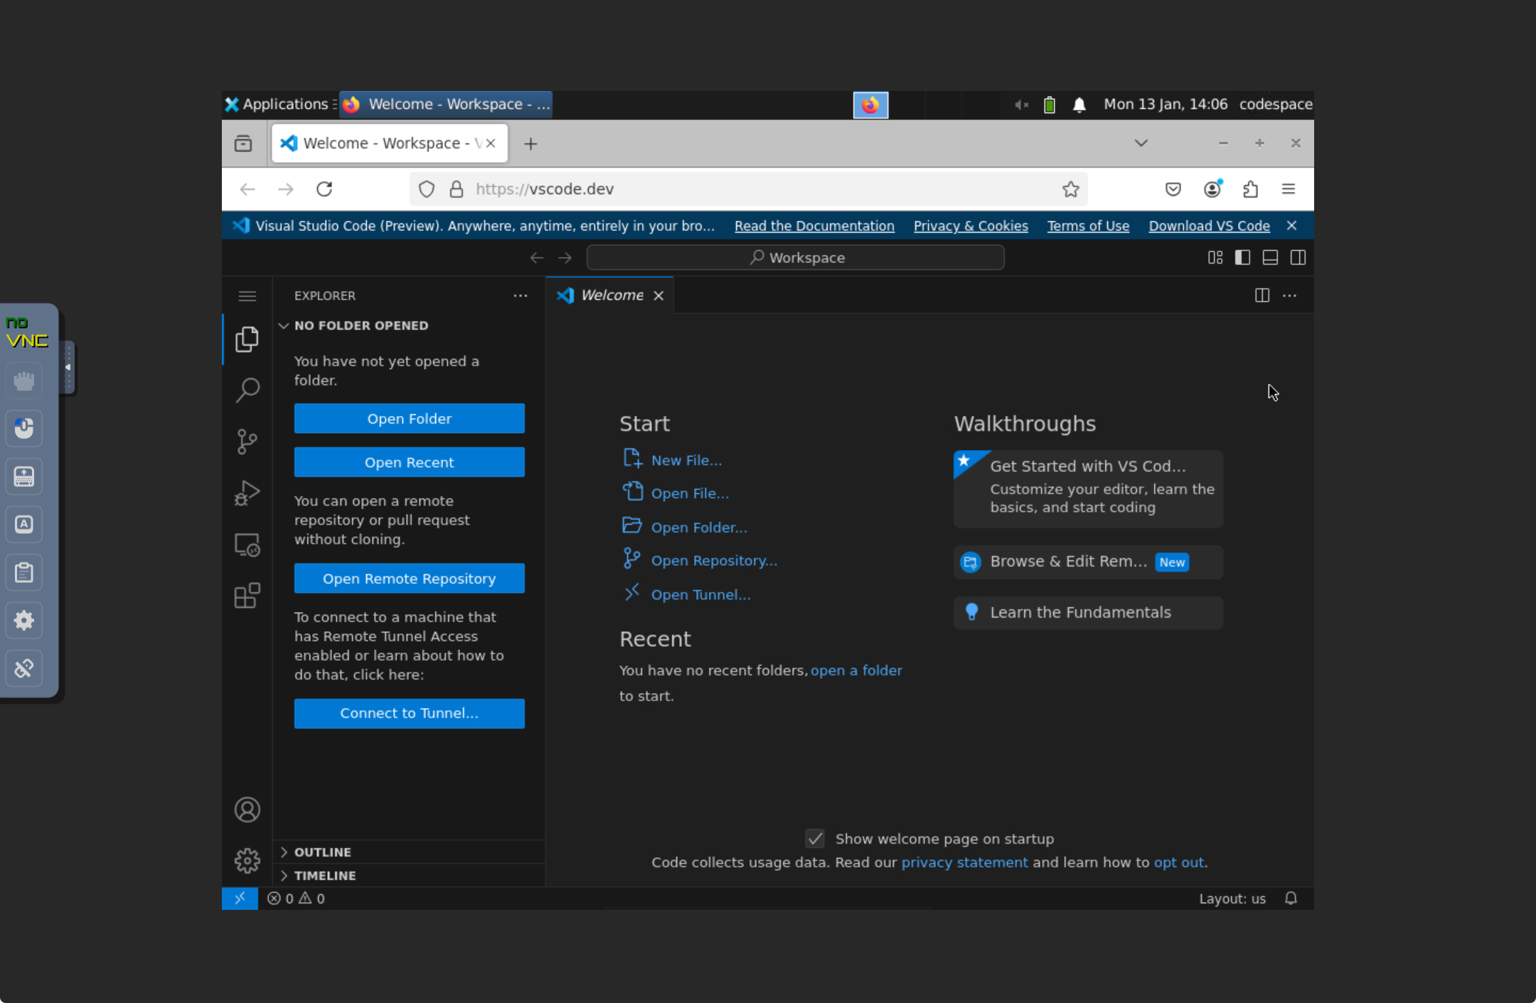The image size is (1536, 1003).
Task: Open the notifications bell in status bar
Action: pyautogui.click(x=1291, y=899)
